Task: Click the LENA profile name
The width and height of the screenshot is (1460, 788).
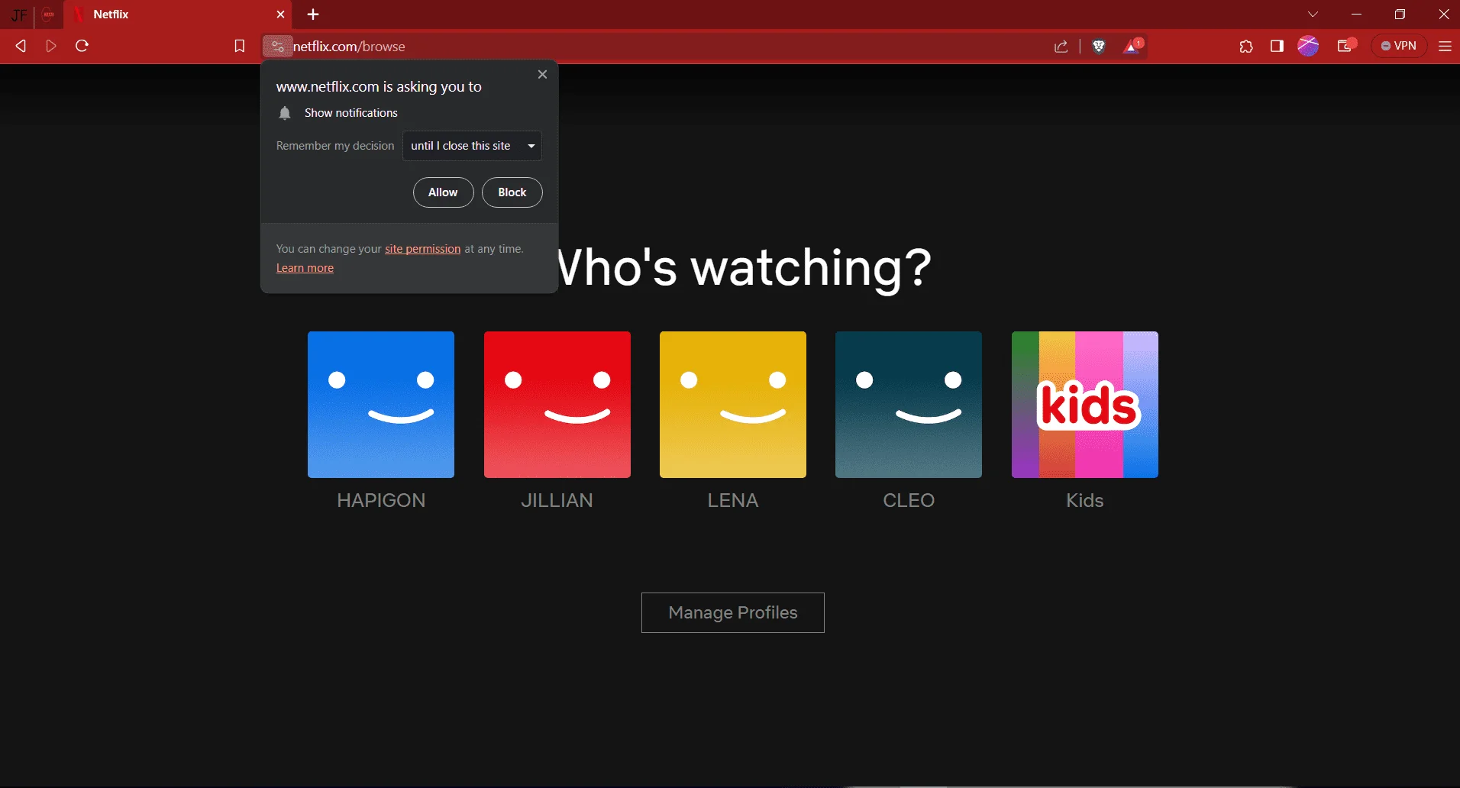Action: [x=733, y=500]
